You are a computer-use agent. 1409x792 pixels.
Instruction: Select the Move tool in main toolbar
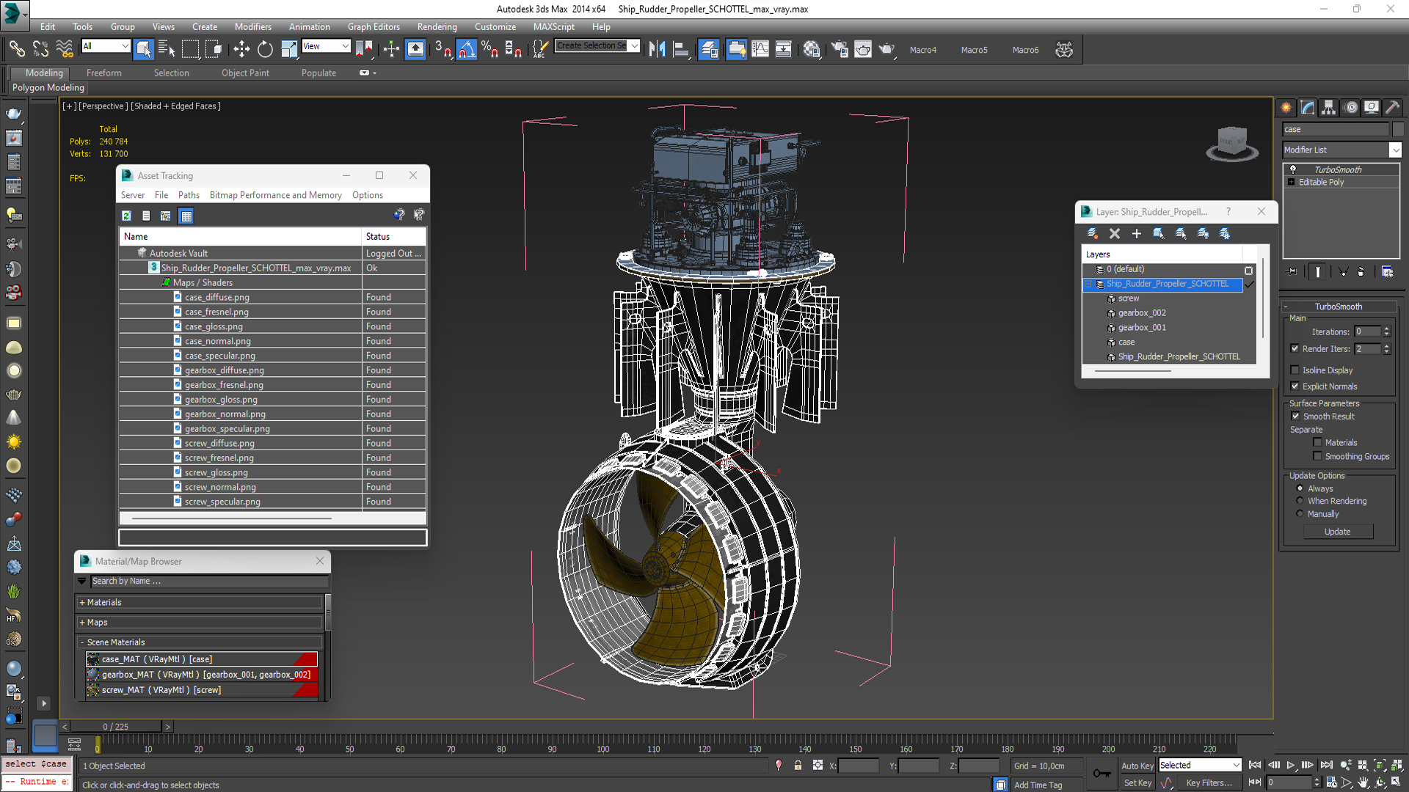241,49
